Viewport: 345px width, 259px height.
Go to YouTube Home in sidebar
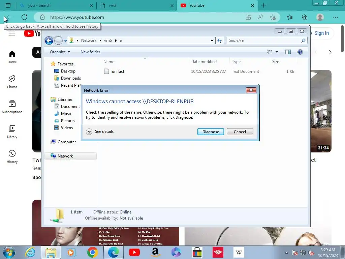click(12, 57)
